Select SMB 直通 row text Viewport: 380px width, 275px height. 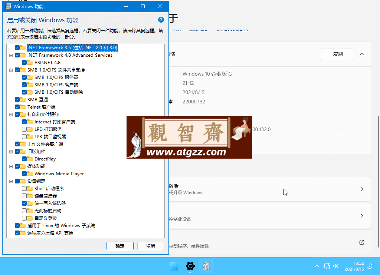(x=37, y=99)
